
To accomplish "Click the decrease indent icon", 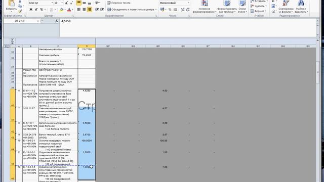I will (x=97, y=10).
